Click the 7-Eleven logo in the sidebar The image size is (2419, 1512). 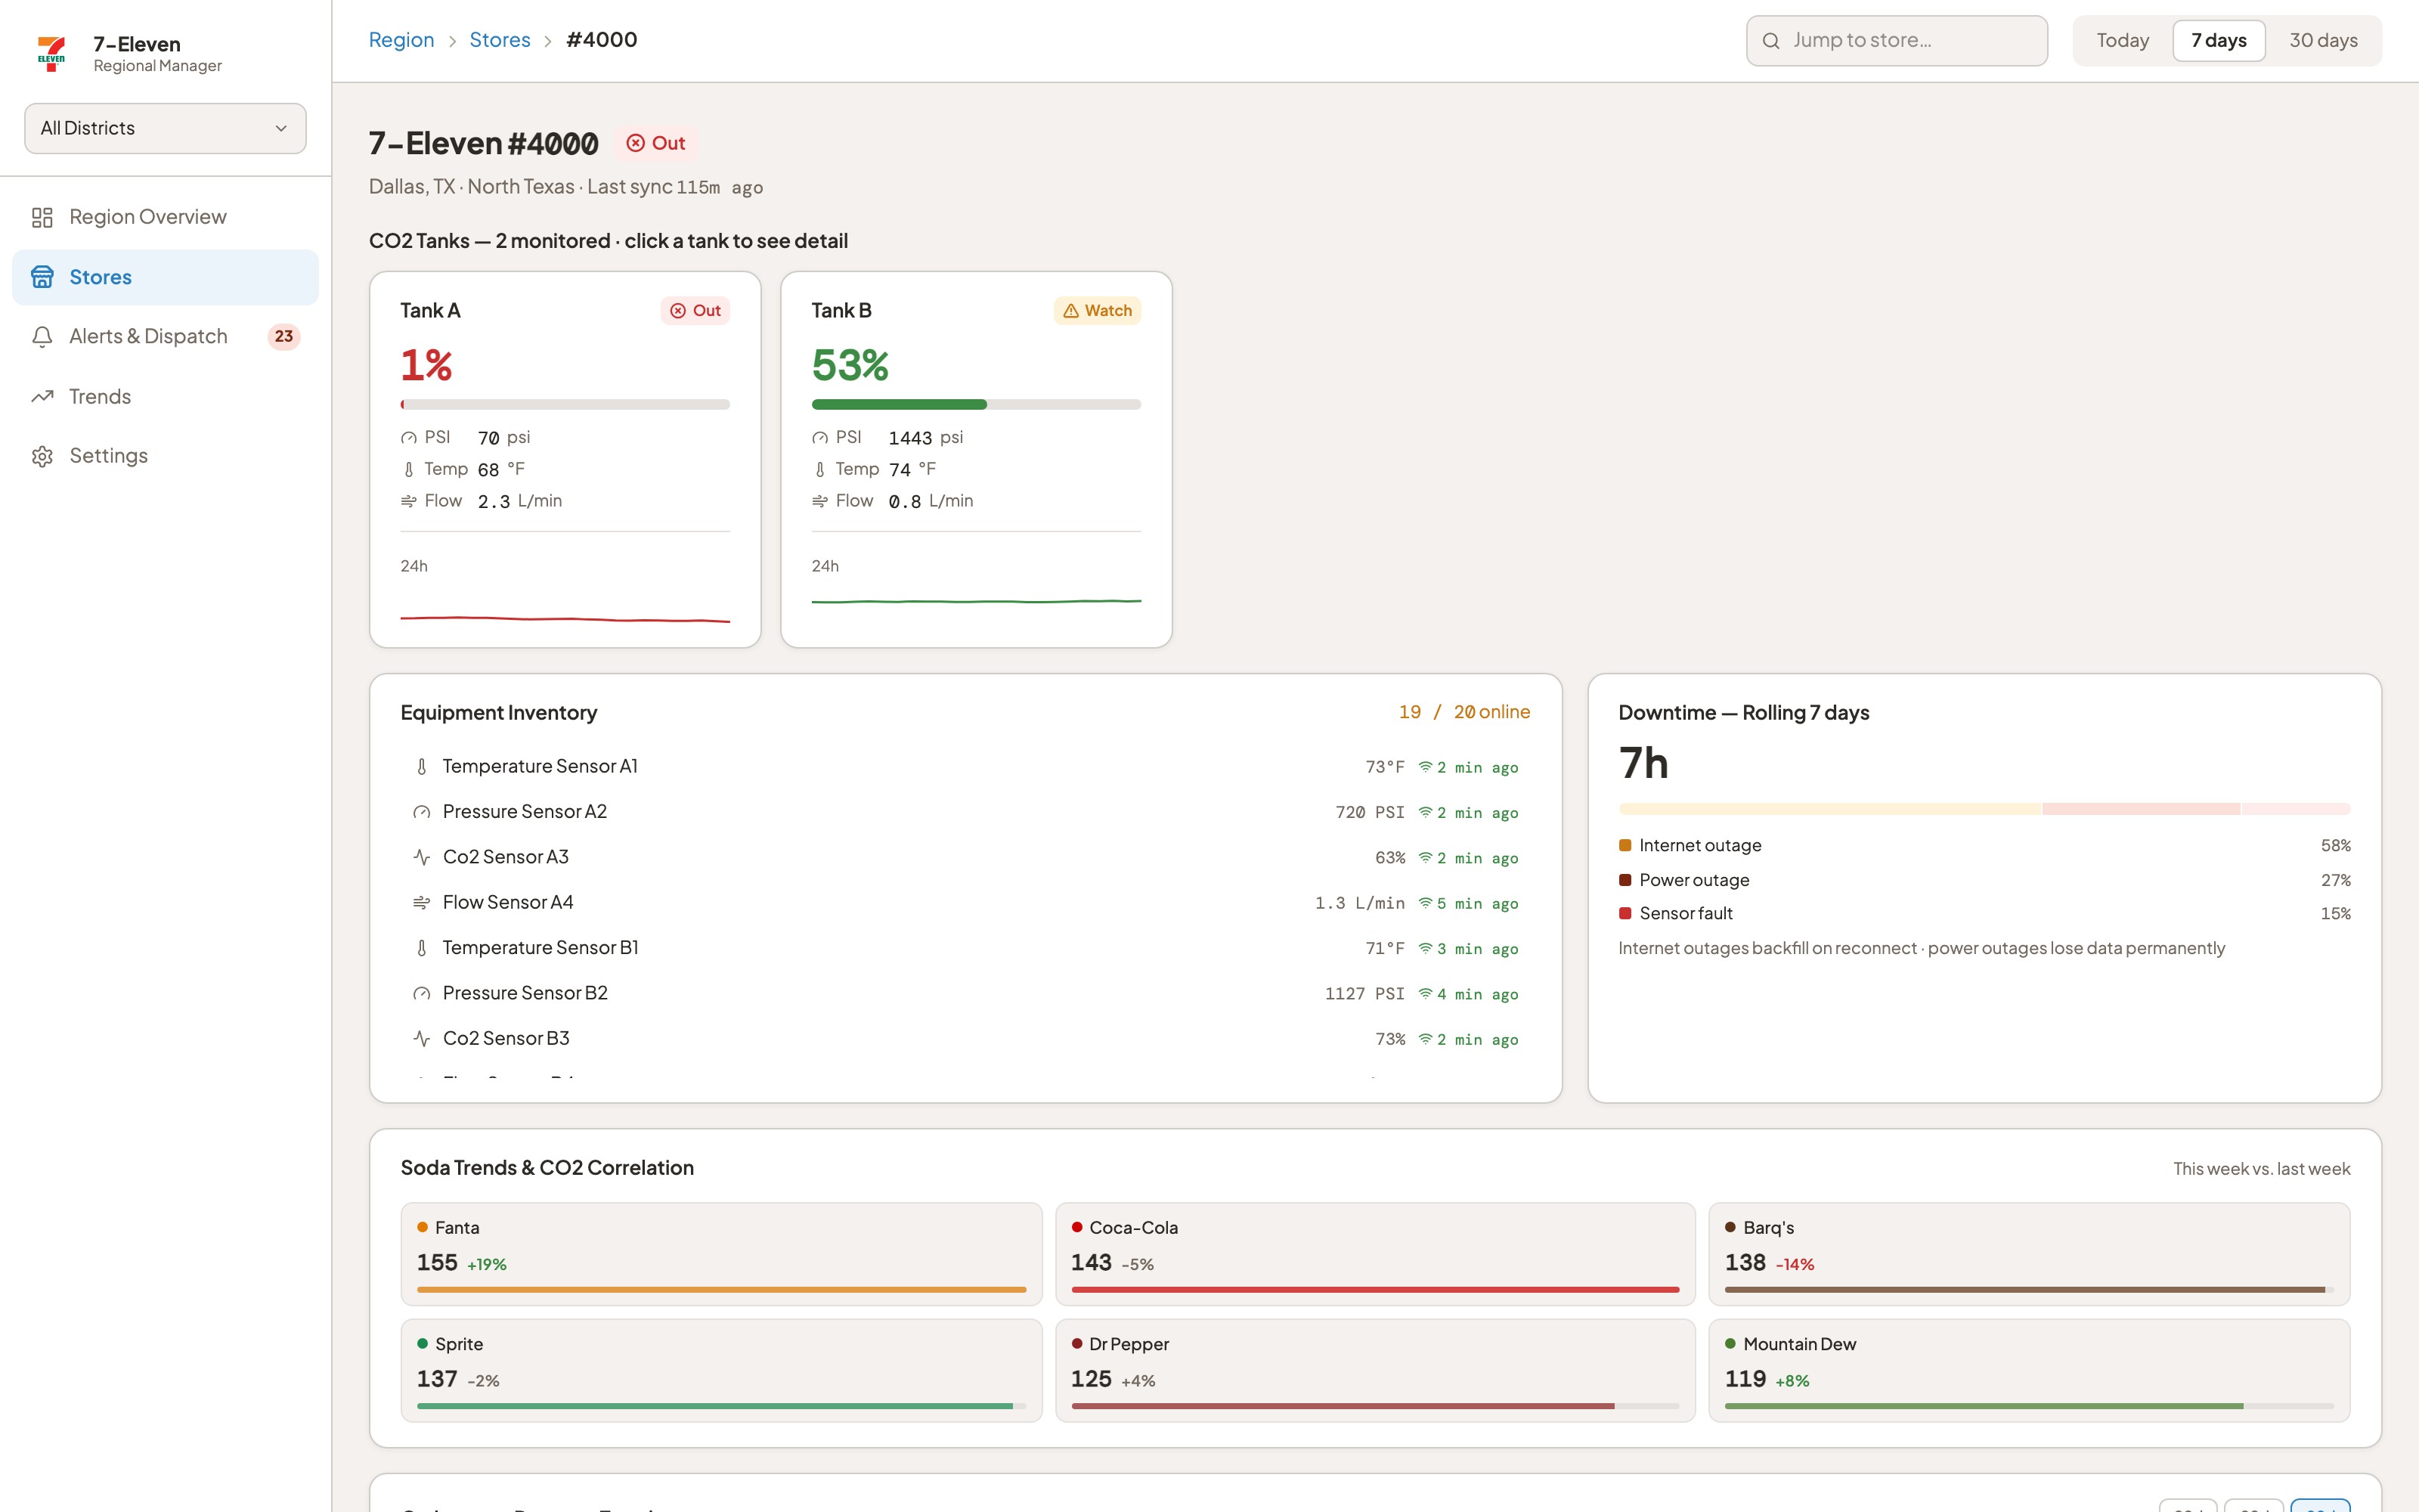(51, 53)
